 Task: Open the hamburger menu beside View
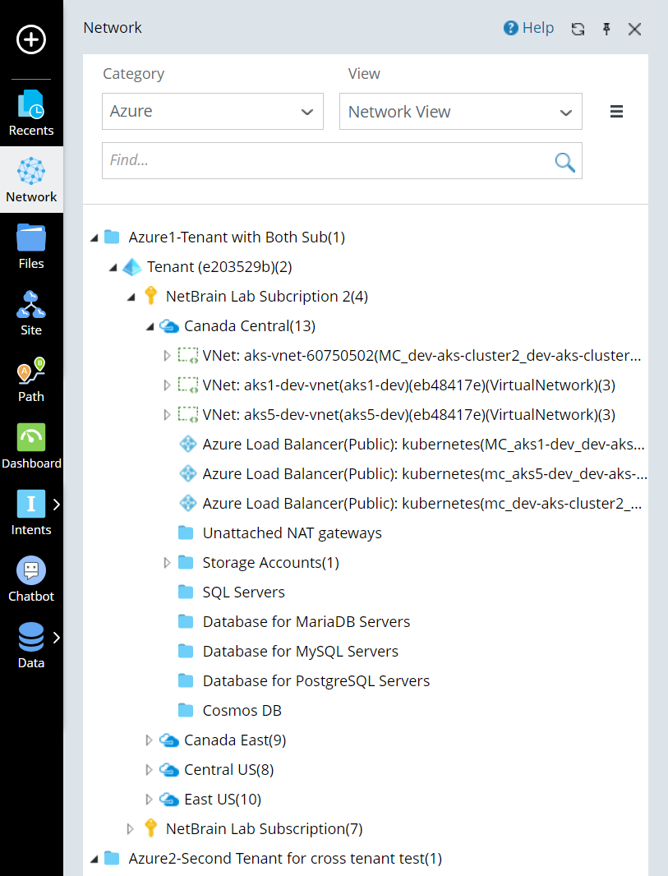tap(616, 112)
